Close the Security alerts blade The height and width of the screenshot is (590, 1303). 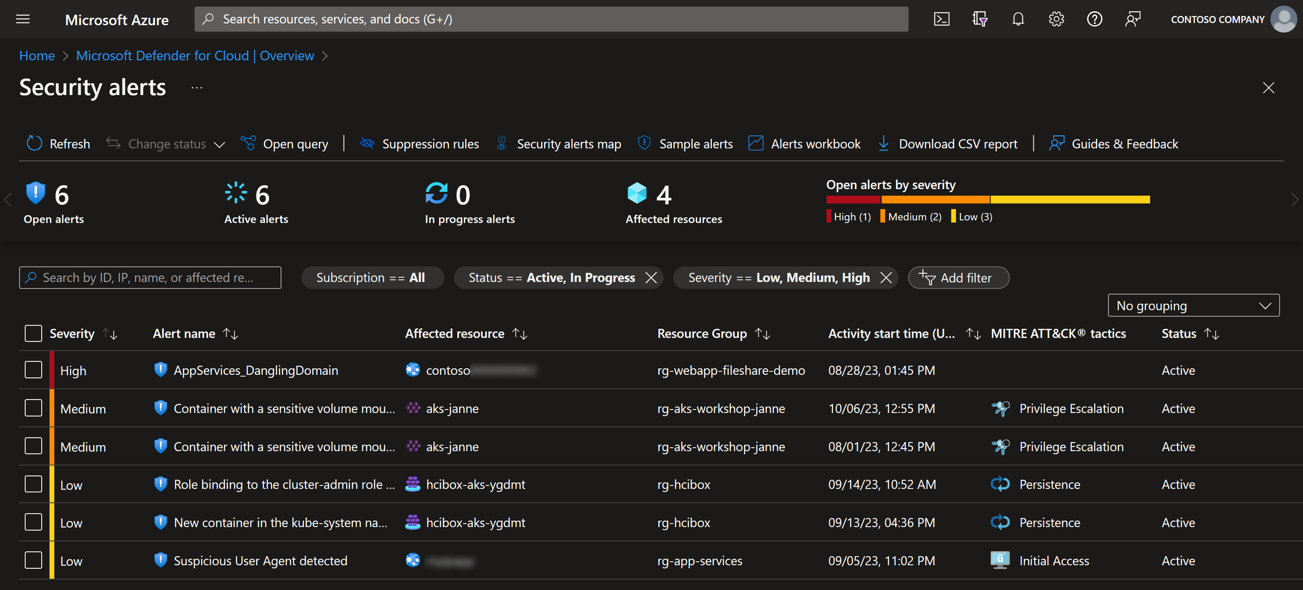1268,88
